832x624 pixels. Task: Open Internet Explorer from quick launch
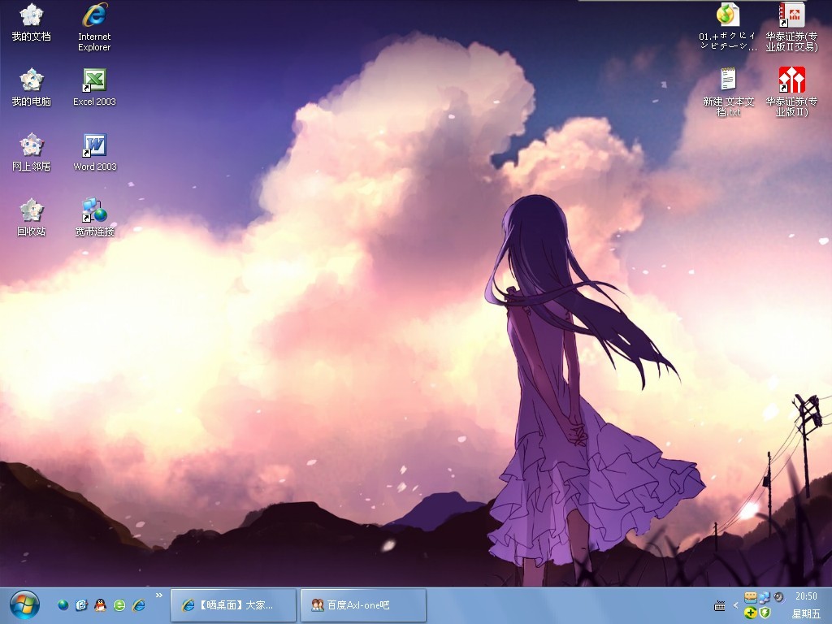pyautogui.click(x=138, y=604)
